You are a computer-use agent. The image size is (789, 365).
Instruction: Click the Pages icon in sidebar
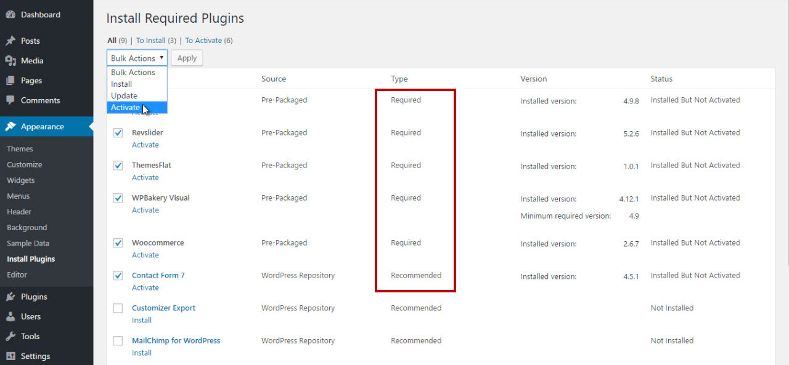tap(10, 81)
